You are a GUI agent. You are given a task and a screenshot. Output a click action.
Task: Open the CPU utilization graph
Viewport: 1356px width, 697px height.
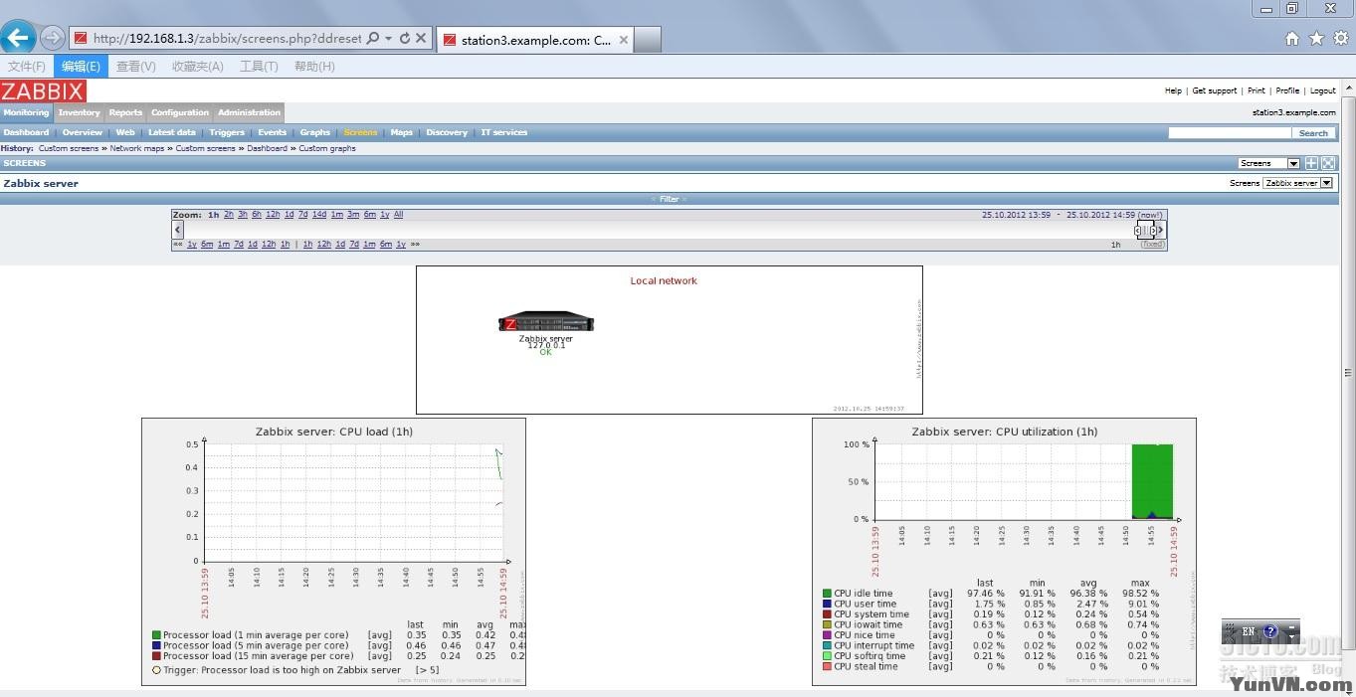click(x=1004, y=552)
